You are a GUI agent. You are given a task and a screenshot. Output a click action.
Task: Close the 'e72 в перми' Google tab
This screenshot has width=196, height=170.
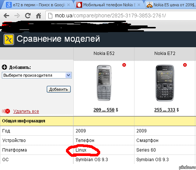(x=69, y=5)
